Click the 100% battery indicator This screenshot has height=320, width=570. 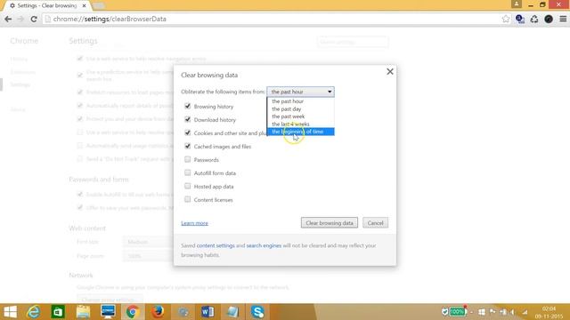click(x=458, y=312)
